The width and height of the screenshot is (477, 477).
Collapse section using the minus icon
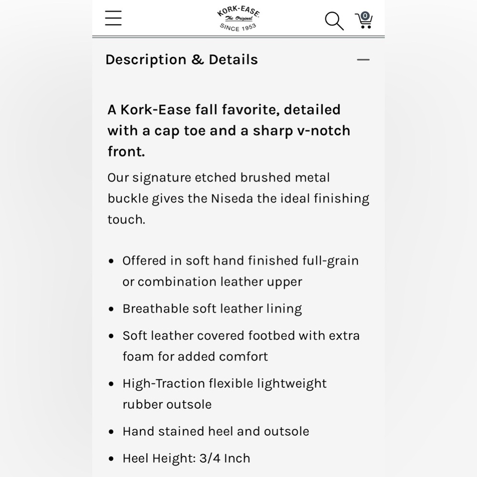coord(363,60)
